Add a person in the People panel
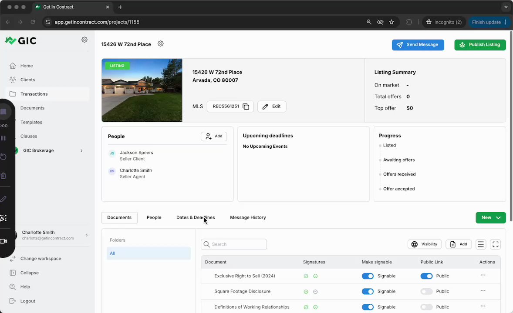 [x=214, y=136]
